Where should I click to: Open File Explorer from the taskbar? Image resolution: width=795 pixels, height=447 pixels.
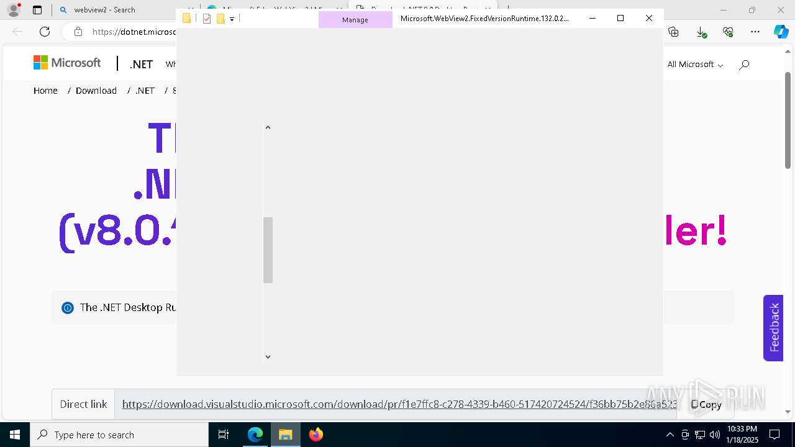(286, 435)
